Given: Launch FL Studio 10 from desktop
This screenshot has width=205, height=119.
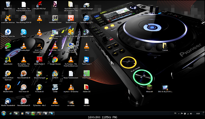Looking at the screenshot, I should coord(39,87).
